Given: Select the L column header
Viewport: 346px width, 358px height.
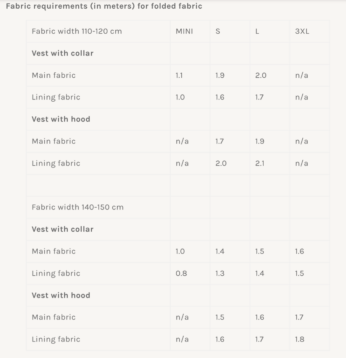Looking at the screenshot, I should (257, 31).
